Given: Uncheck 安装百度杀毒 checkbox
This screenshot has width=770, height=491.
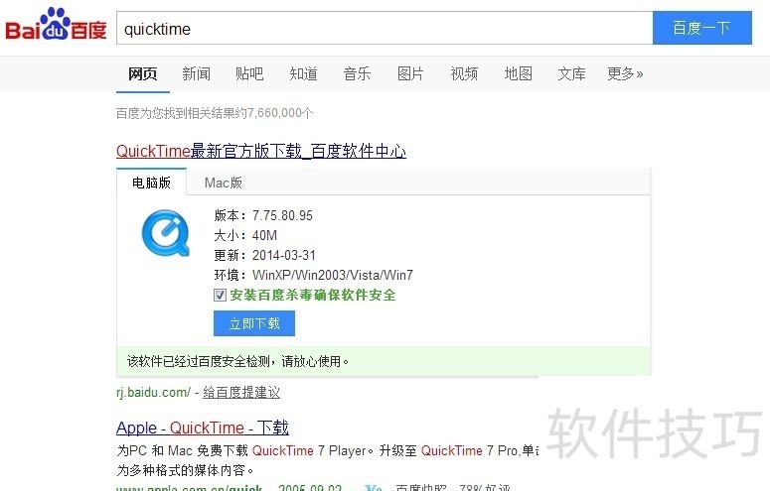Looking at the screenshot, I should point(220,295).
